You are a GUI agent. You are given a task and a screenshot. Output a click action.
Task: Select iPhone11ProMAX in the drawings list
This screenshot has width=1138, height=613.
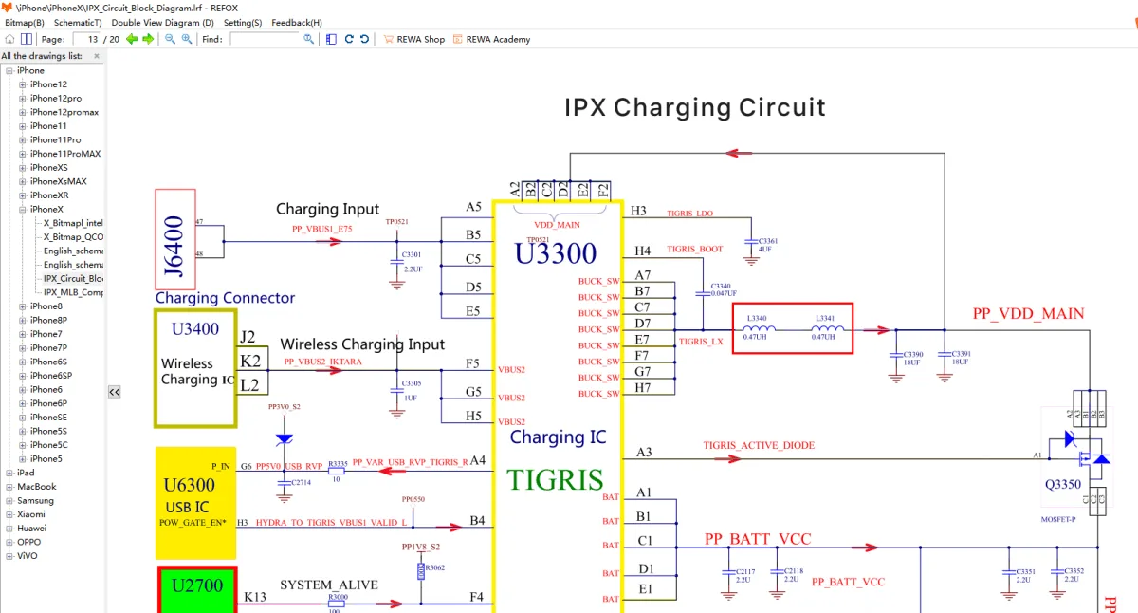tap(65, 154)
